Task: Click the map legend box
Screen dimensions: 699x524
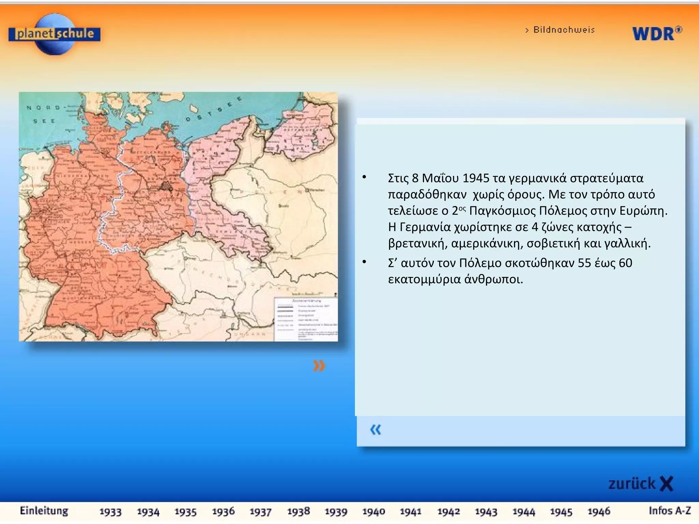Action: [306, 319]
